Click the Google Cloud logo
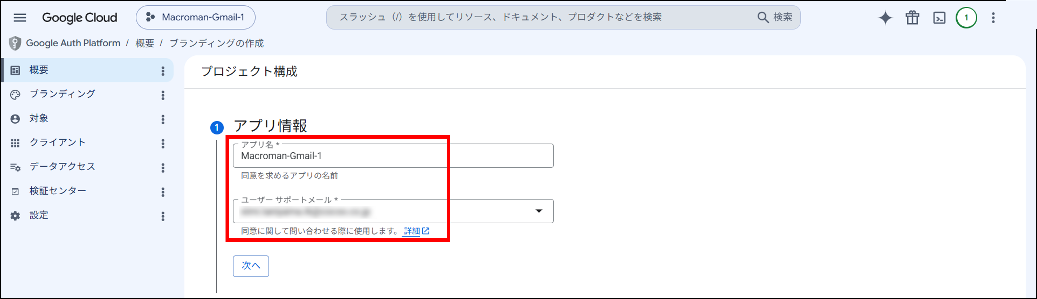This screenshot has height=299, width=1037. [80, 18]
